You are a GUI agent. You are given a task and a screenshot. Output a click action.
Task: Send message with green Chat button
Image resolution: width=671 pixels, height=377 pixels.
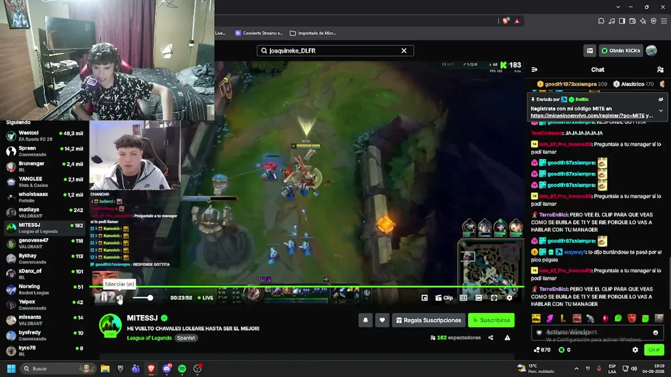coord(654,350)
